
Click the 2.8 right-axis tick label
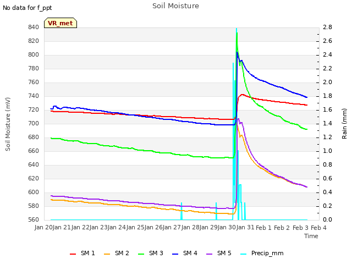pos(327,28)
